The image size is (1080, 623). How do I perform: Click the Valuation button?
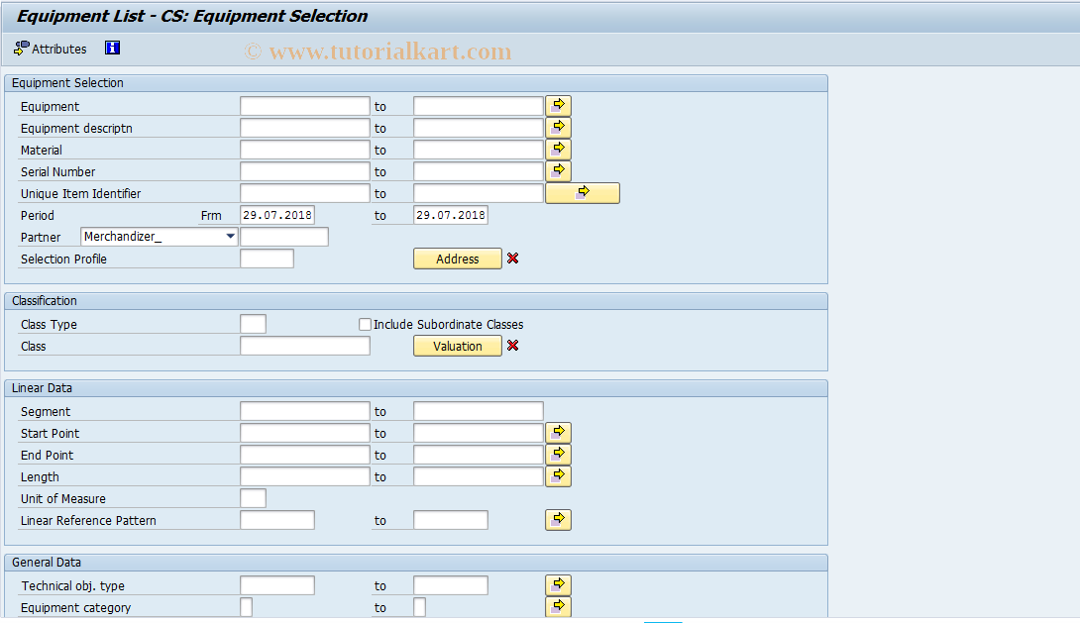point(458,347)
